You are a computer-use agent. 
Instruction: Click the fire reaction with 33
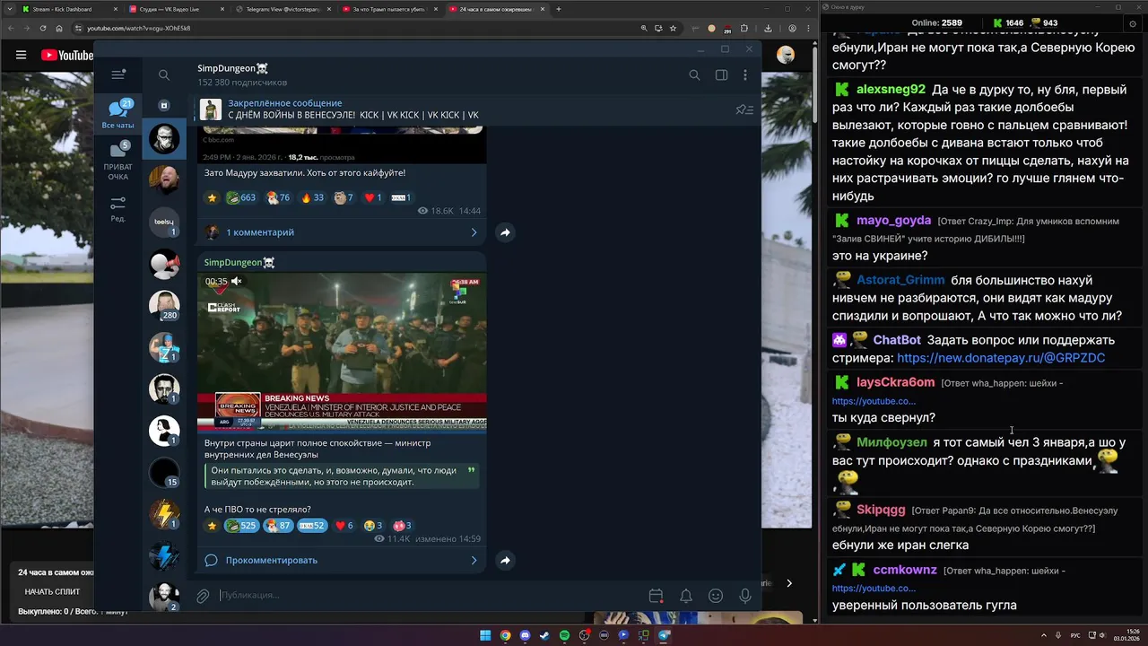[x=313, y=197]
